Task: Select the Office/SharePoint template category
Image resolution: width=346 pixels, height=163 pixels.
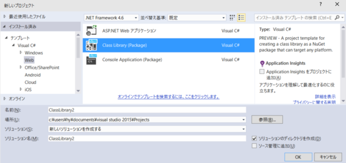Action: (42, 68)
